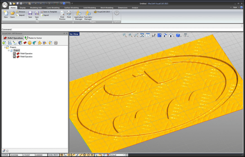Click the gear icon in the ART Browser toolbar

click(56, 43)
